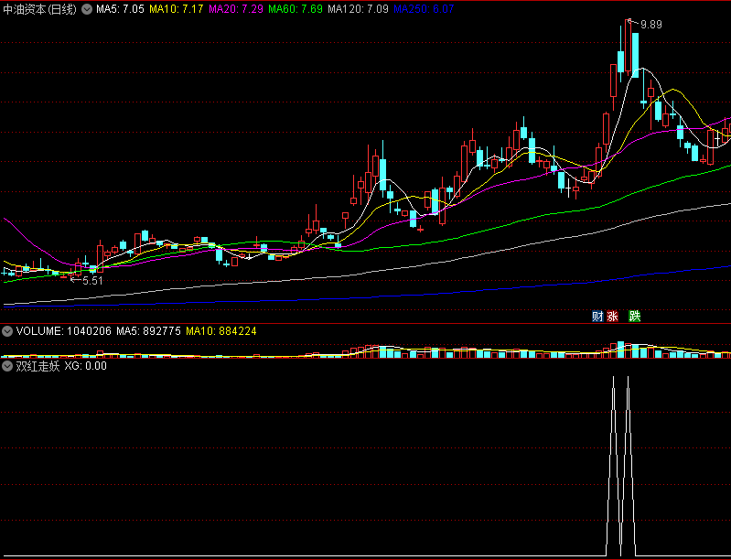The width and height of the screenshot is (731, 560).
Task: Click the volume MA10: 884224 label
Action: (x=221, y=331)
